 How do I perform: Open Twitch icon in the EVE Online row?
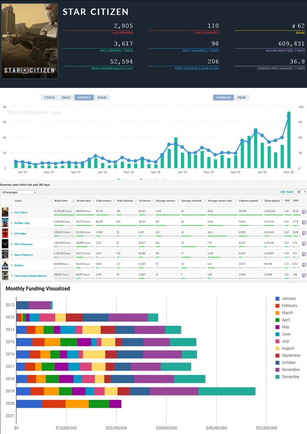304,233
